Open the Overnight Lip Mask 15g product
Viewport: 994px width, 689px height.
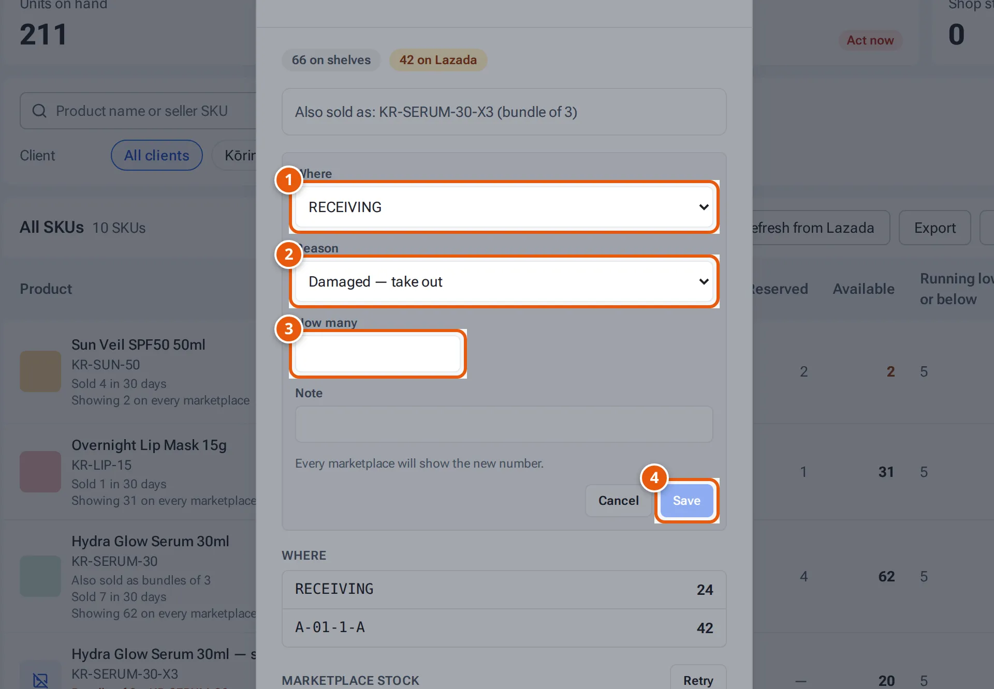coord(149,445)
